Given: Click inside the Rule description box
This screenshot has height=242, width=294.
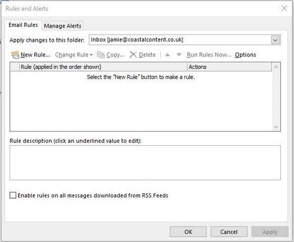Looking at the screenshot, I should [x=145, y=162].
